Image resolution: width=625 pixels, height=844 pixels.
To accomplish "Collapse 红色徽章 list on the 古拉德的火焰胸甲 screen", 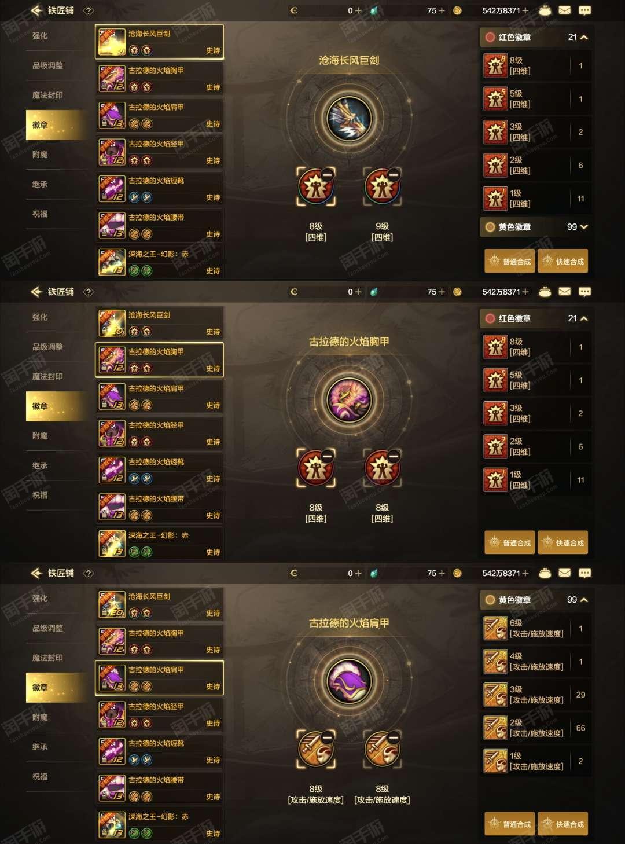I will tap(536, 318).
